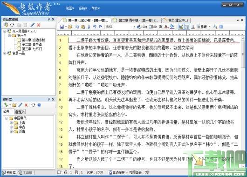Screen dimensions: 247x177
Task: Switch to tab 第一章 山边小村
Action: (86, 20)
